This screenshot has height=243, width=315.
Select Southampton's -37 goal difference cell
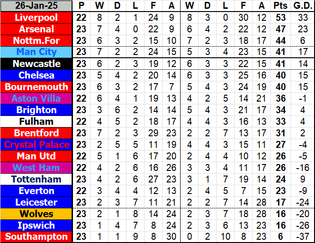[303, 237]
